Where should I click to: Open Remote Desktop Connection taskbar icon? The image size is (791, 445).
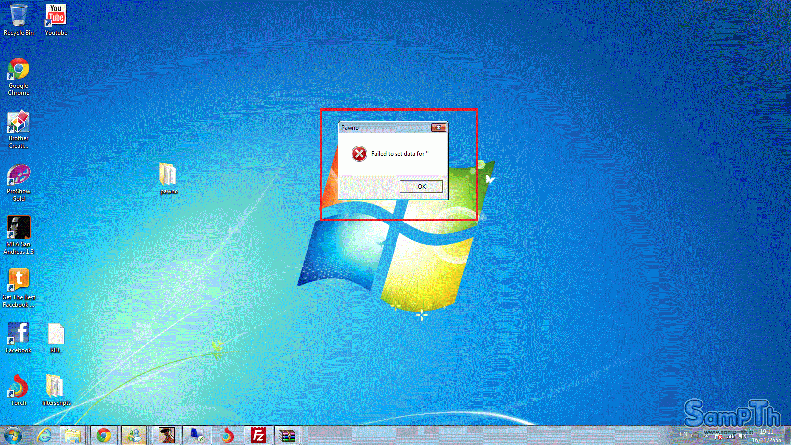click(x=197, y=435)
